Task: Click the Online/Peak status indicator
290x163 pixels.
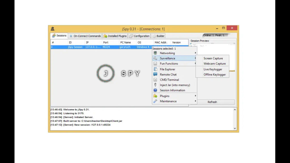Action: (x=216, y=35)
